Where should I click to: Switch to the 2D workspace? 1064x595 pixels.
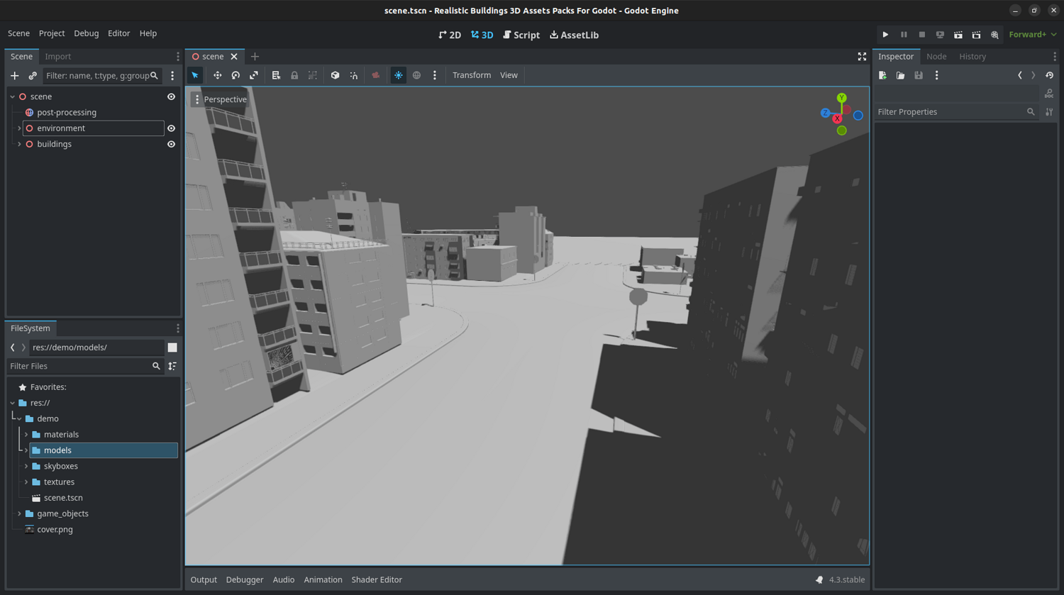450,35
